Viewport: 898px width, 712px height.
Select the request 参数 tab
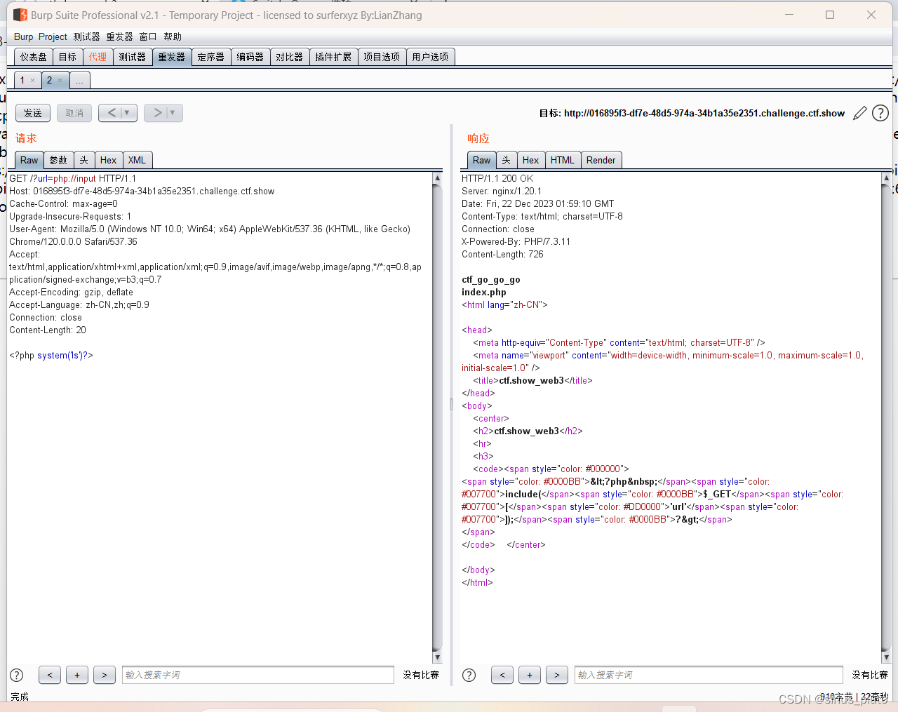(58, 160)
